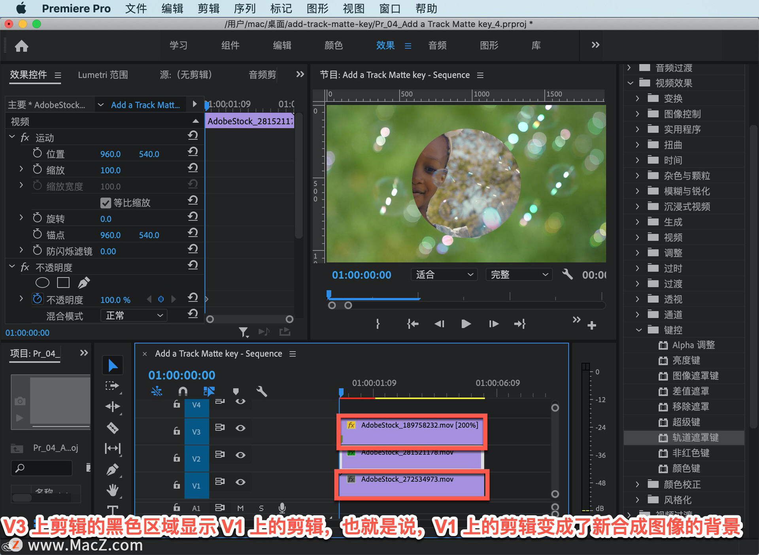Toggle track lock on V3
The image size is (759, 555).
click(x=177, y=431)
